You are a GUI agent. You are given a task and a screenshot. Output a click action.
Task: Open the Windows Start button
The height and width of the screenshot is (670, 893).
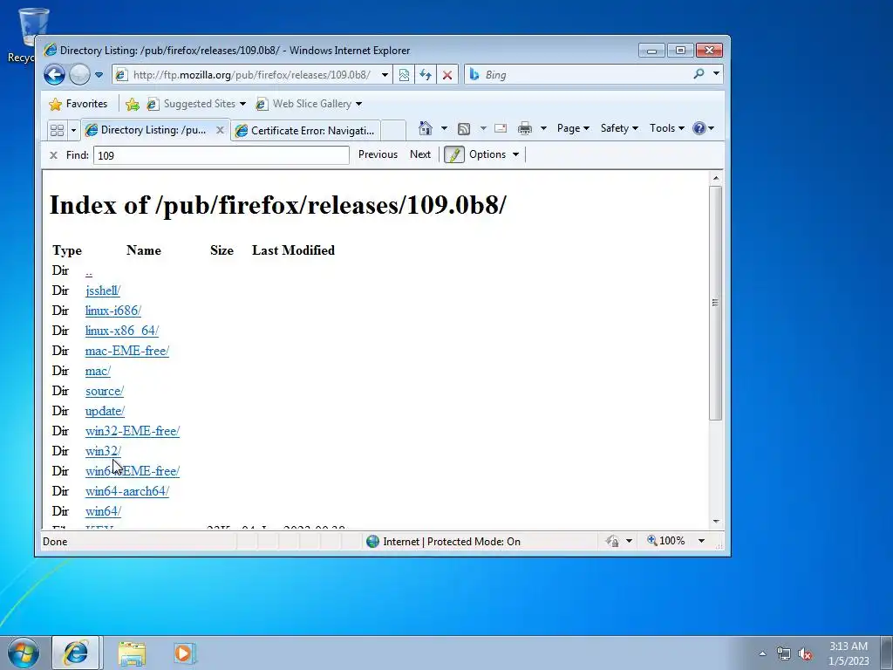tap(24, 653)
